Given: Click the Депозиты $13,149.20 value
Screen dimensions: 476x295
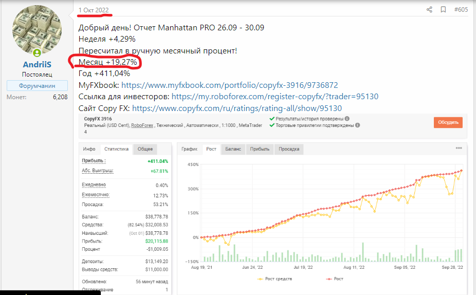Looking at the screenshot, I should coord(157,261).
